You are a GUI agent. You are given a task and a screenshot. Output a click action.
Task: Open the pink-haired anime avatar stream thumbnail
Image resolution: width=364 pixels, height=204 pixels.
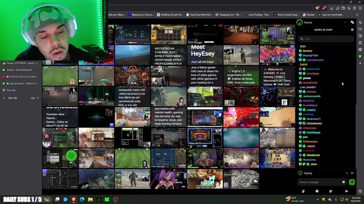(x=169, y=179)
